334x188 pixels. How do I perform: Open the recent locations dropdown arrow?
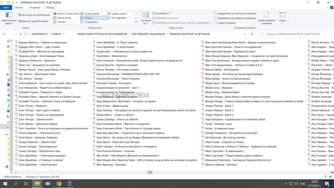click(x=16, y=34)
